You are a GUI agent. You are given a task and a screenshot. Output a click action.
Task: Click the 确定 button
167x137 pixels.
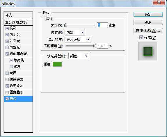pos(148,14)
